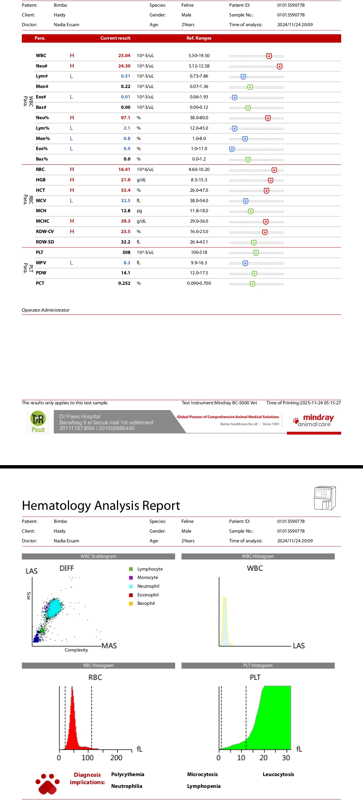The width and height of the screenshot is (363, 806).
Task: Click the blue L flag beside MPV
Action: pos(71,263)
